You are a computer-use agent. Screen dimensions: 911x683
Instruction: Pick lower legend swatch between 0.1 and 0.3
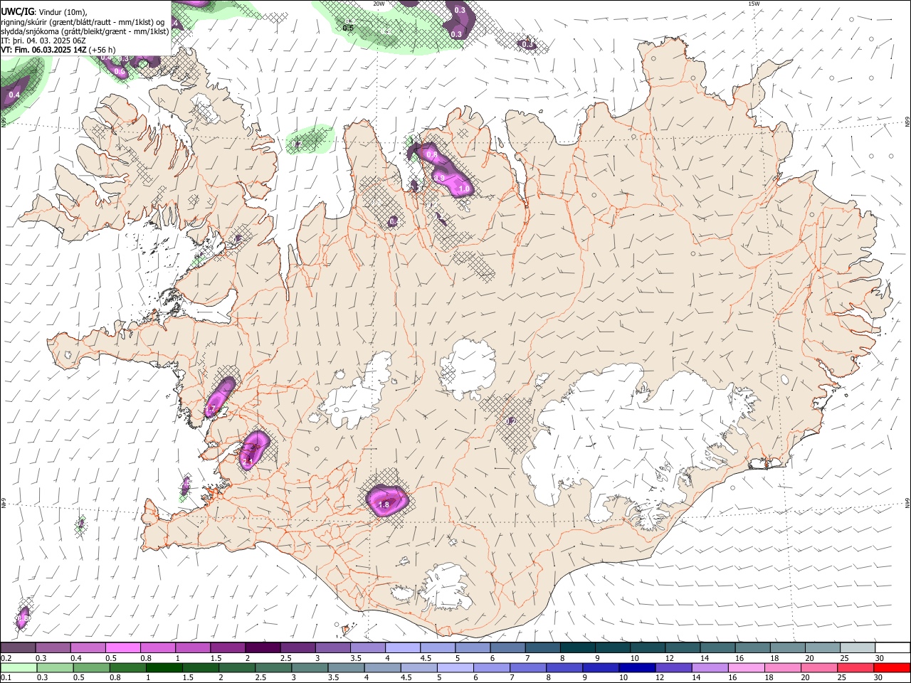click(x=19, y=668)
